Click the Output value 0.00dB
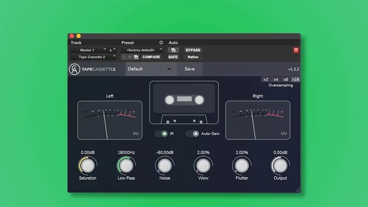The image size is (368, 207). pyautogui.click(x=280, y=153)
